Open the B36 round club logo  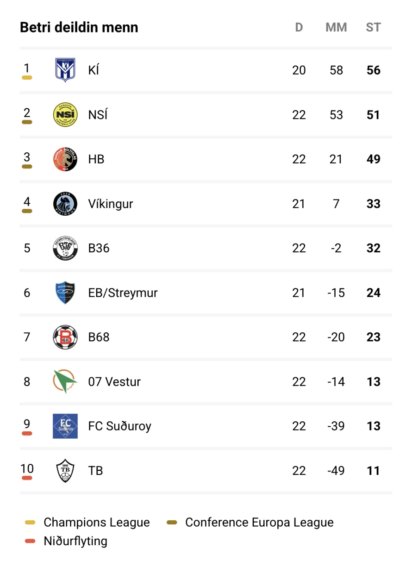click(65, 248)
